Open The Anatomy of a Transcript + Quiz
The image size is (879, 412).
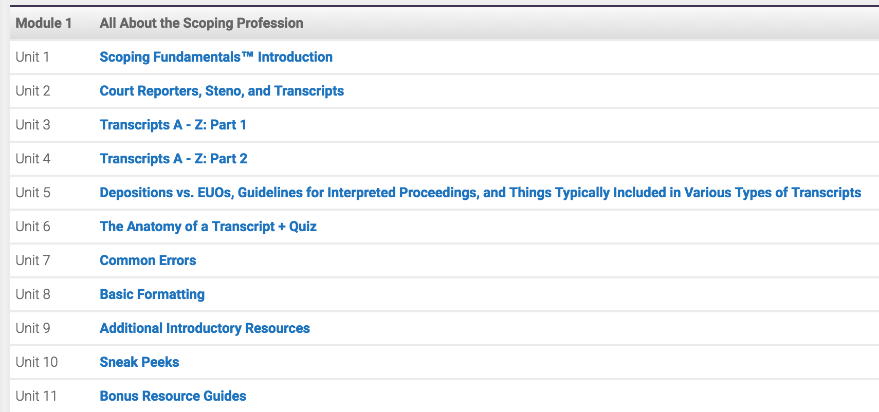pyautogui.click(x=208, y=227)
